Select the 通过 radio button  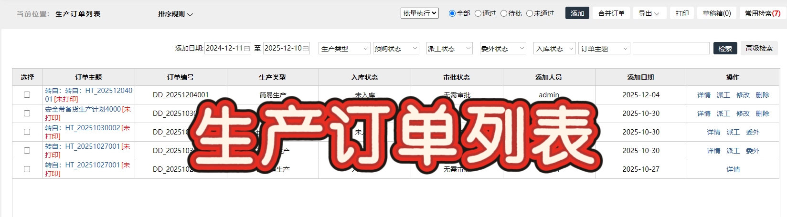[x=478, y=13]
